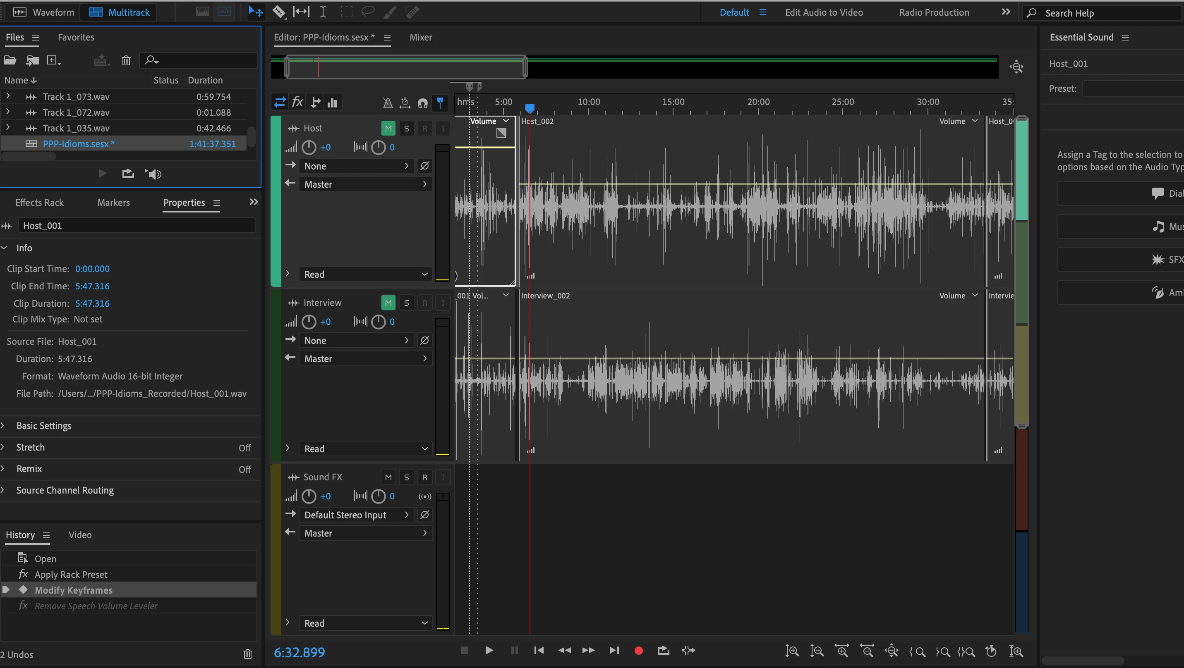
Task: Arm the Sound FX track for record
Action: (424, 477)
